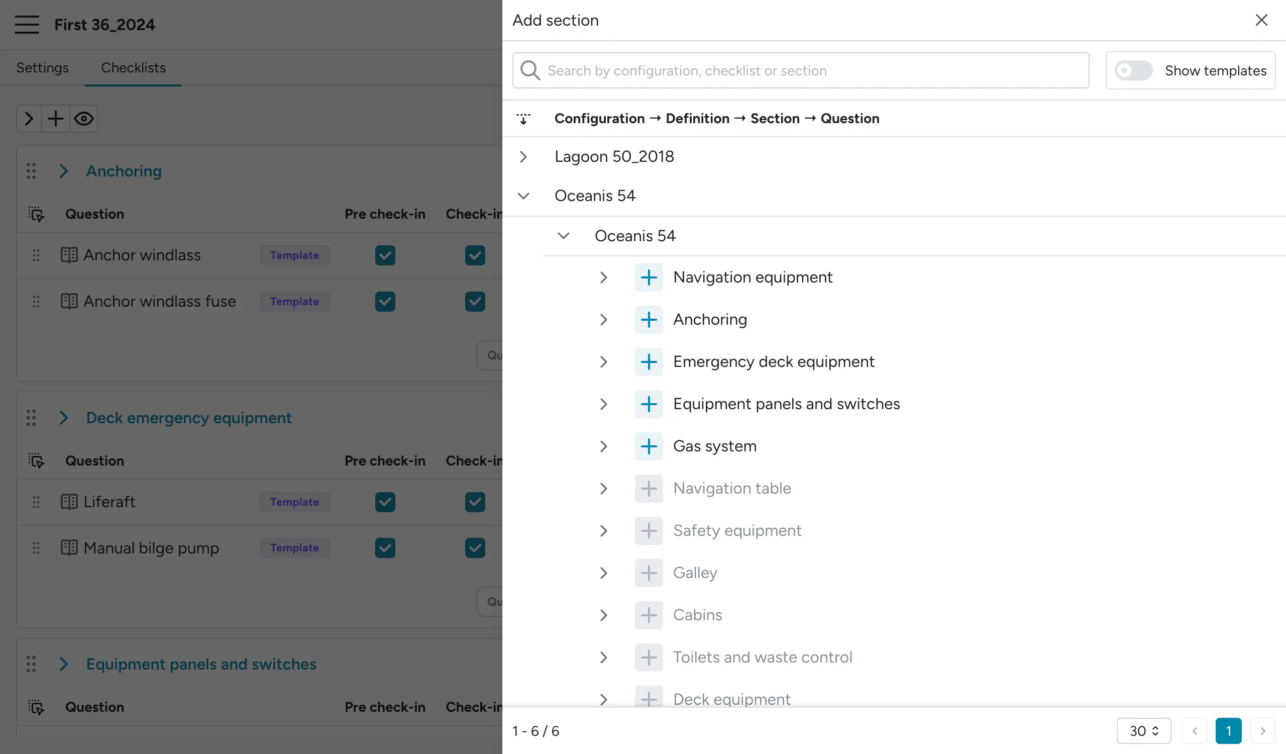Image resolution: width=1286 pixels, height=754 pixels.
Task: Grab the Anchoring section drag handle
Action: [x=31, y=171]
